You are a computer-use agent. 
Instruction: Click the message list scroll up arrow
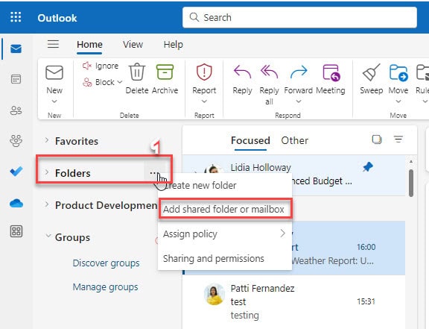point(411,162)
